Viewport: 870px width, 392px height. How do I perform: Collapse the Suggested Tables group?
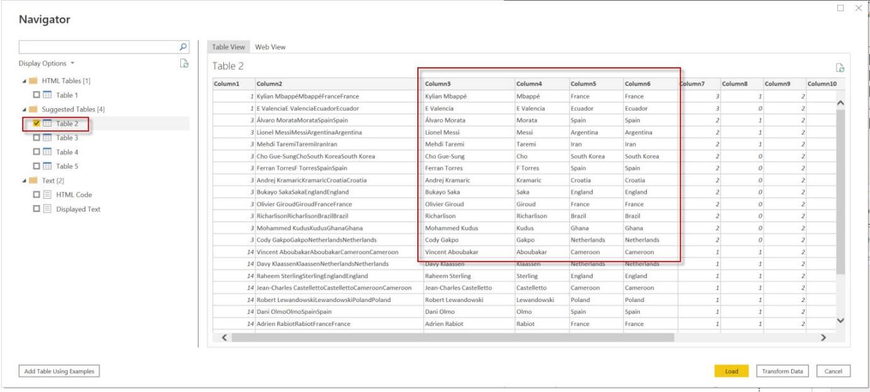tap(25, 109)
